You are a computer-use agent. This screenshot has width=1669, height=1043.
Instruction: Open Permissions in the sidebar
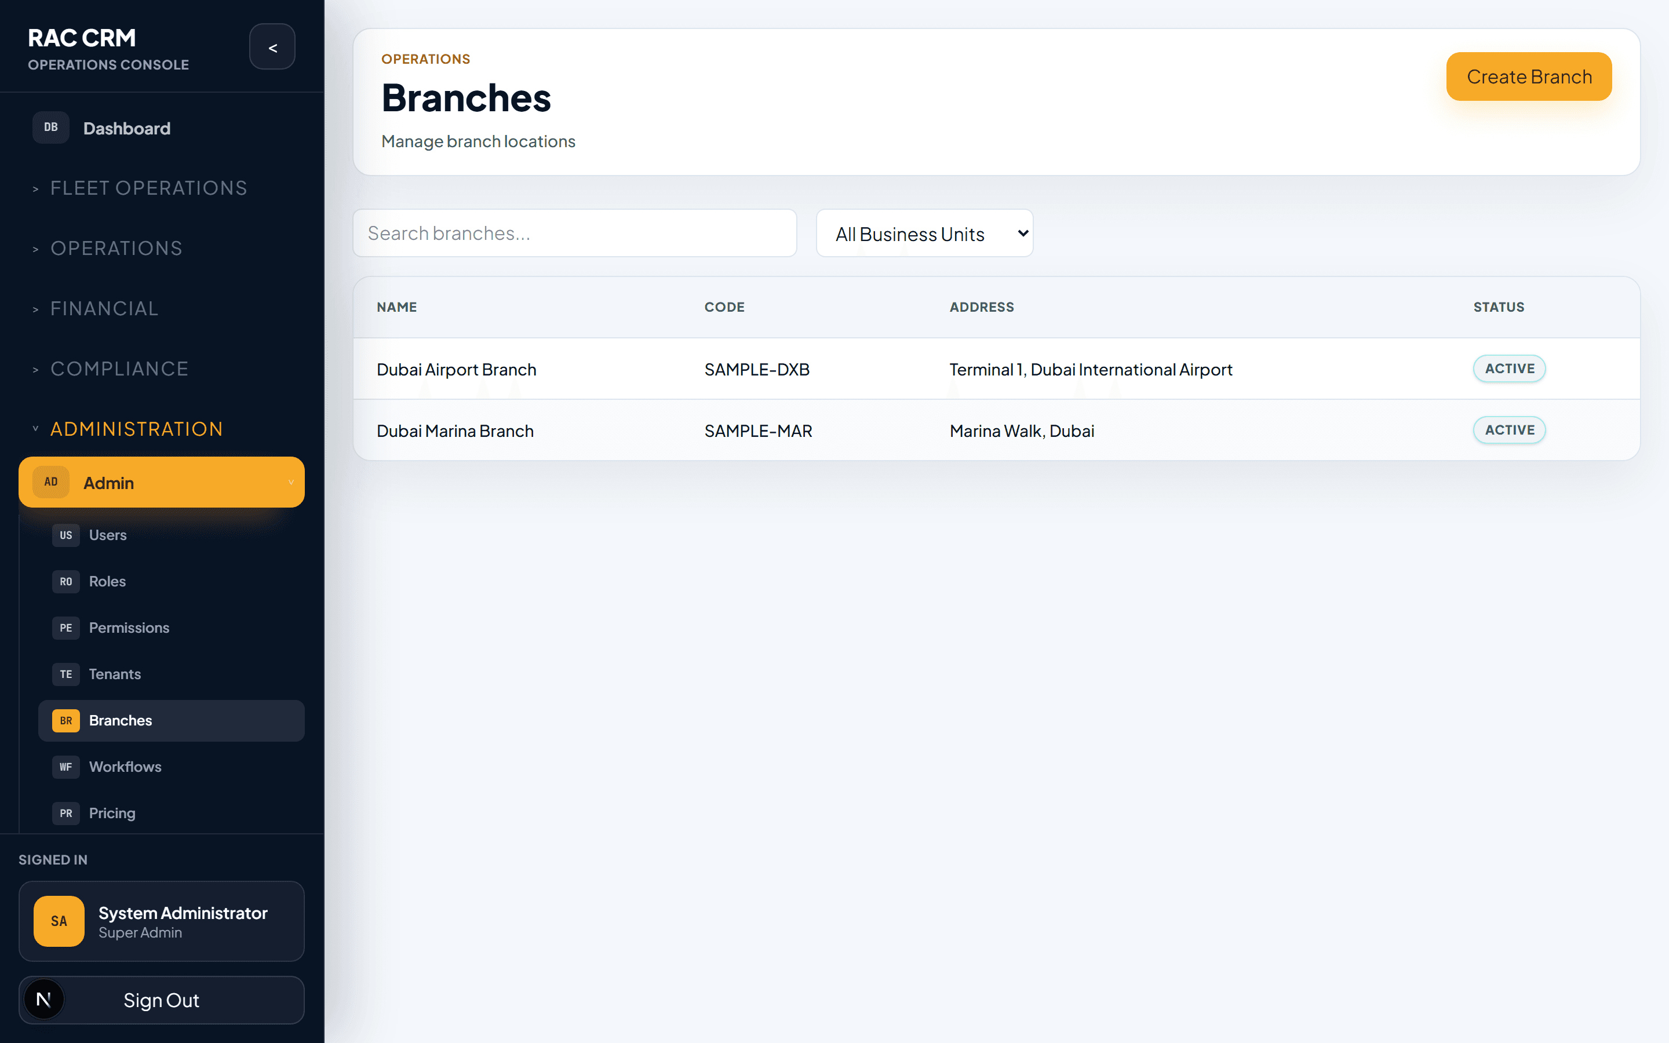pyautogui.click(x=171, y=628)
